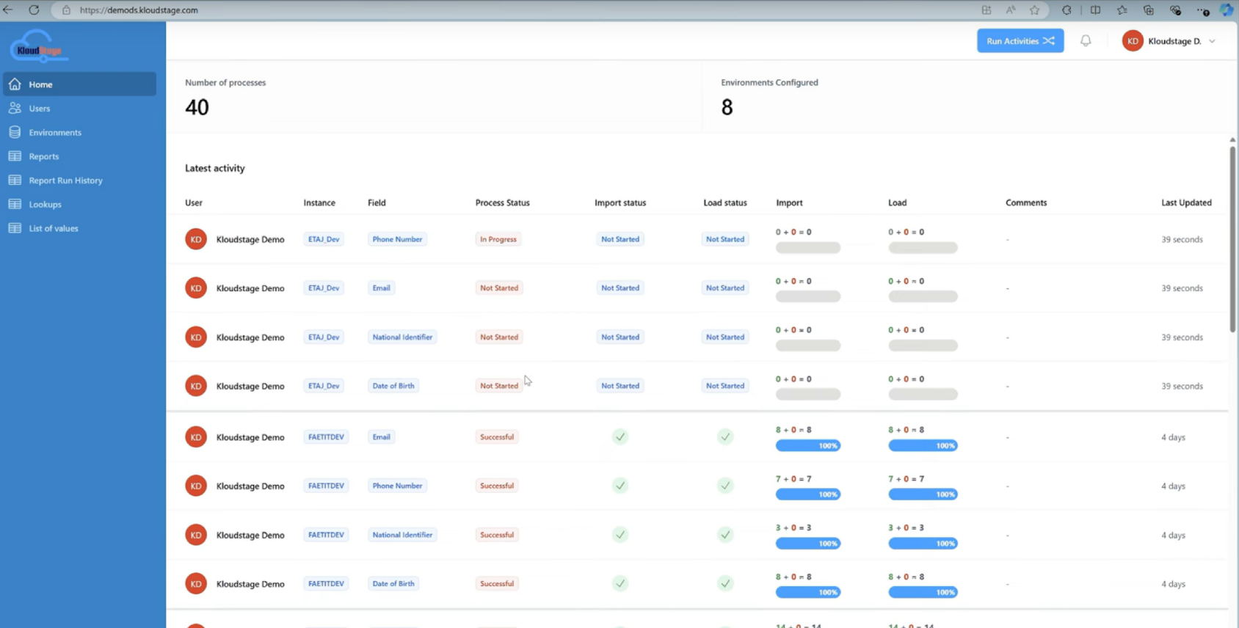Click the browser back arrow
Viewport: 1239px width, 628px height.
[x=8, y=10]
